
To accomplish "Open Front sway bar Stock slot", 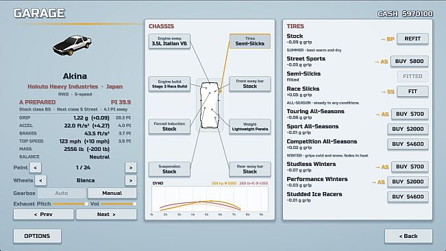I will point(250,84).
